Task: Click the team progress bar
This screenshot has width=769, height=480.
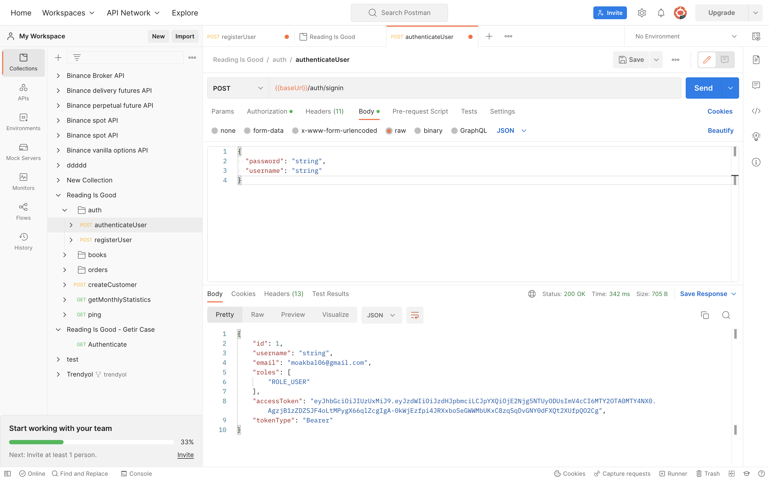Action: click(x=92, y=442)
